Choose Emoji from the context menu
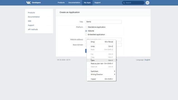Screen dimensions: 178x100 click(x=101, y=42)
